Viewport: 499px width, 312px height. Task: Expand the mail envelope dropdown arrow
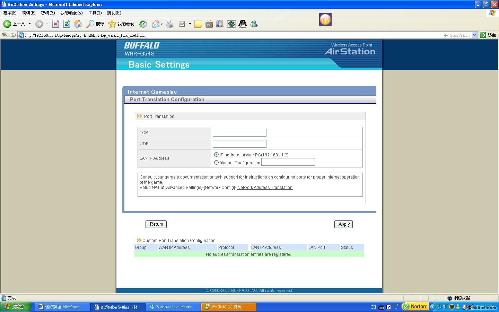(161, 24)
